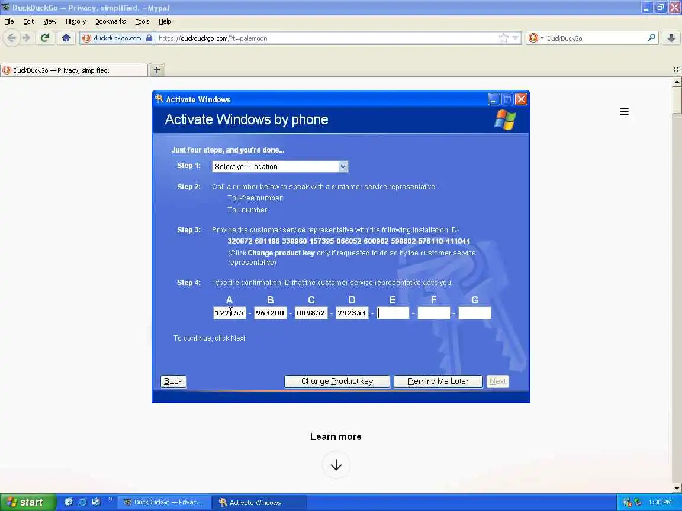Switch to DuckDuckGo taskbar button

click(165, 502)
